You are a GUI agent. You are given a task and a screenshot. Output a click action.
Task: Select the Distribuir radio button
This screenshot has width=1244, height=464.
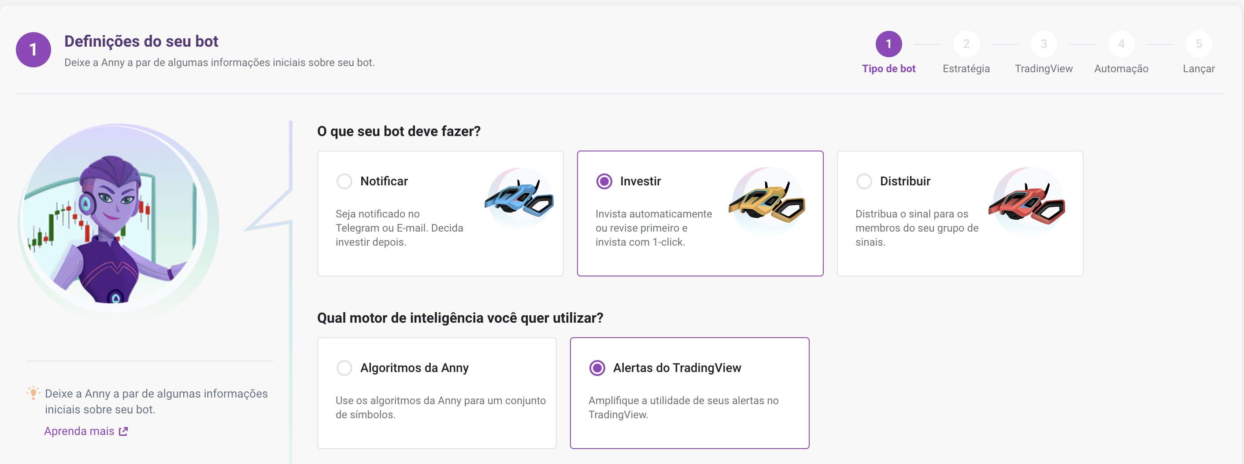pos(864,181)
